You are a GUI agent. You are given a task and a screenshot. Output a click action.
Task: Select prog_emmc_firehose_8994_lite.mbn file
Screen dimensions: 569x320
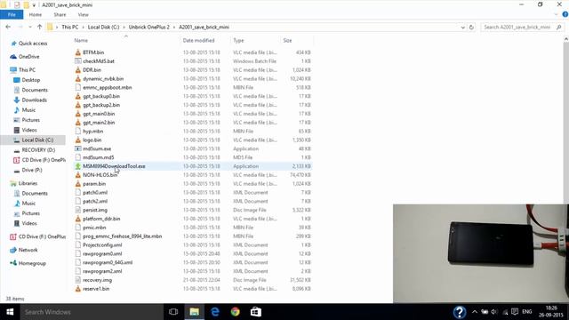[x=123, y=236]
